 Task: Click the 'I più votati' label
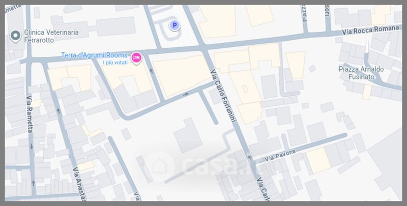[116, 63]
